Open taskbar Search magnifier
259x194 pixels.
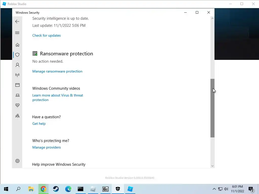(x=18, y=189)
